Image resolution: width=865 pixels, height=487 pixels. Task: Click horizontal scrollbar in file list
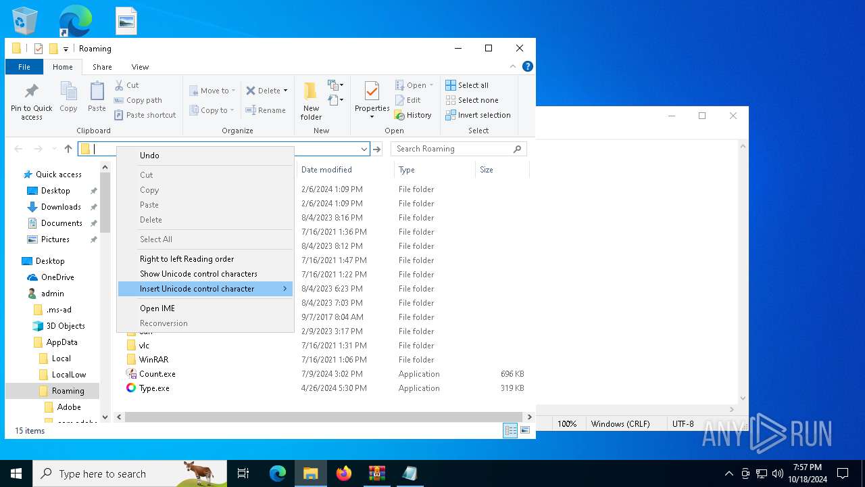pyautogui.click(x=324, y=417)
